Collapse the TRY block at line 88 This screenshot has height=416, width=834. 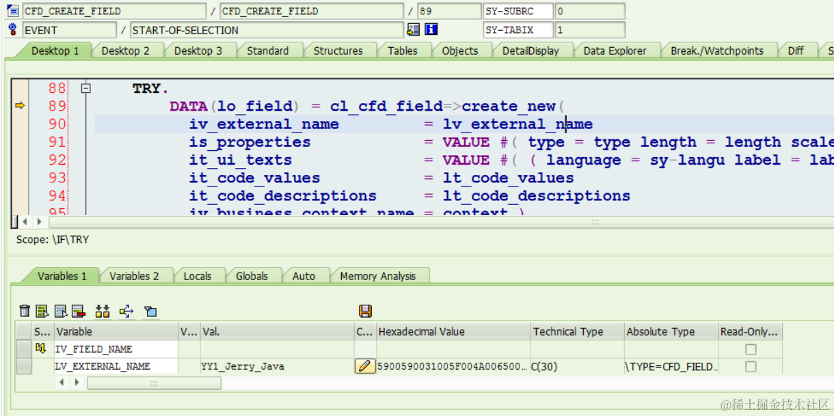pos(85,88)
